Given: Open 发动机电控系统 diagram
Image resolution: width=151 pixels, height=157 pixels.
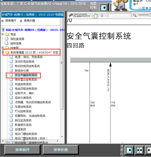Looking at the screenshot, I should (x=24, y=62).
